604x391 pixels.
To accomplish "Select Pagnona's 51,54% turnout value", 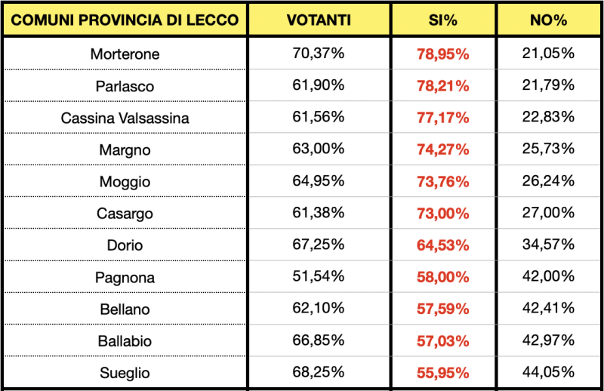I will tap(319, 276).
